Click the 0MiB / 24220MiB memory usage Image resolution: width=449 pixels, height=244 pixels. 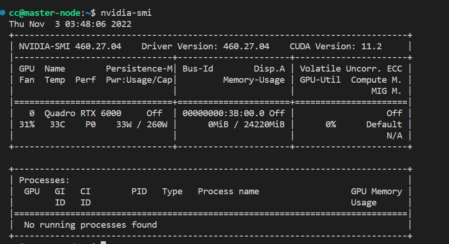[x=246, y=125]
